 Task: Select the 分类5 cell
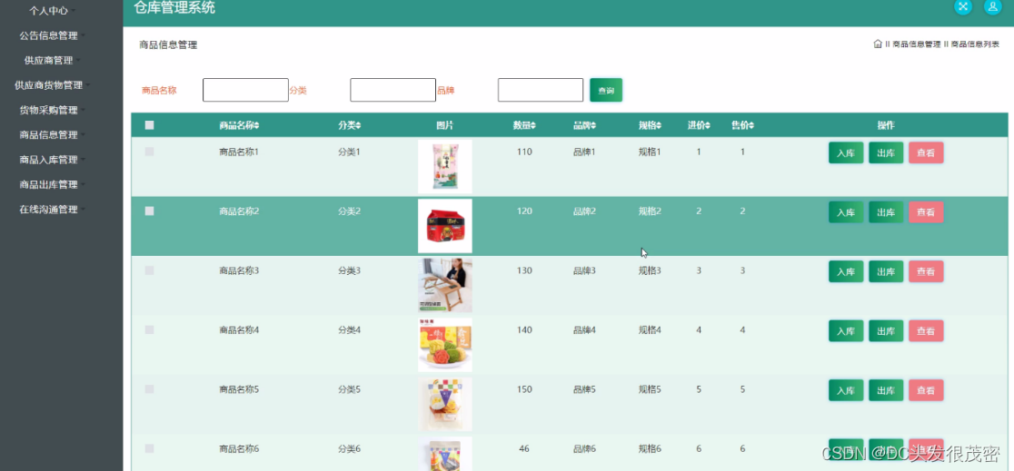click(x=349, y=389)
